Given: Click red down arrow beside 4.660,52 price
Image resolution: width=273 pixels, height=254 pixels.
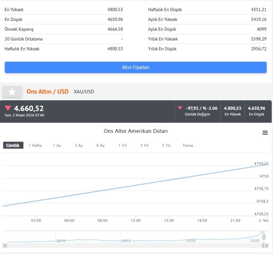Looking at the screenshot, I should click(x=8, y=108).
